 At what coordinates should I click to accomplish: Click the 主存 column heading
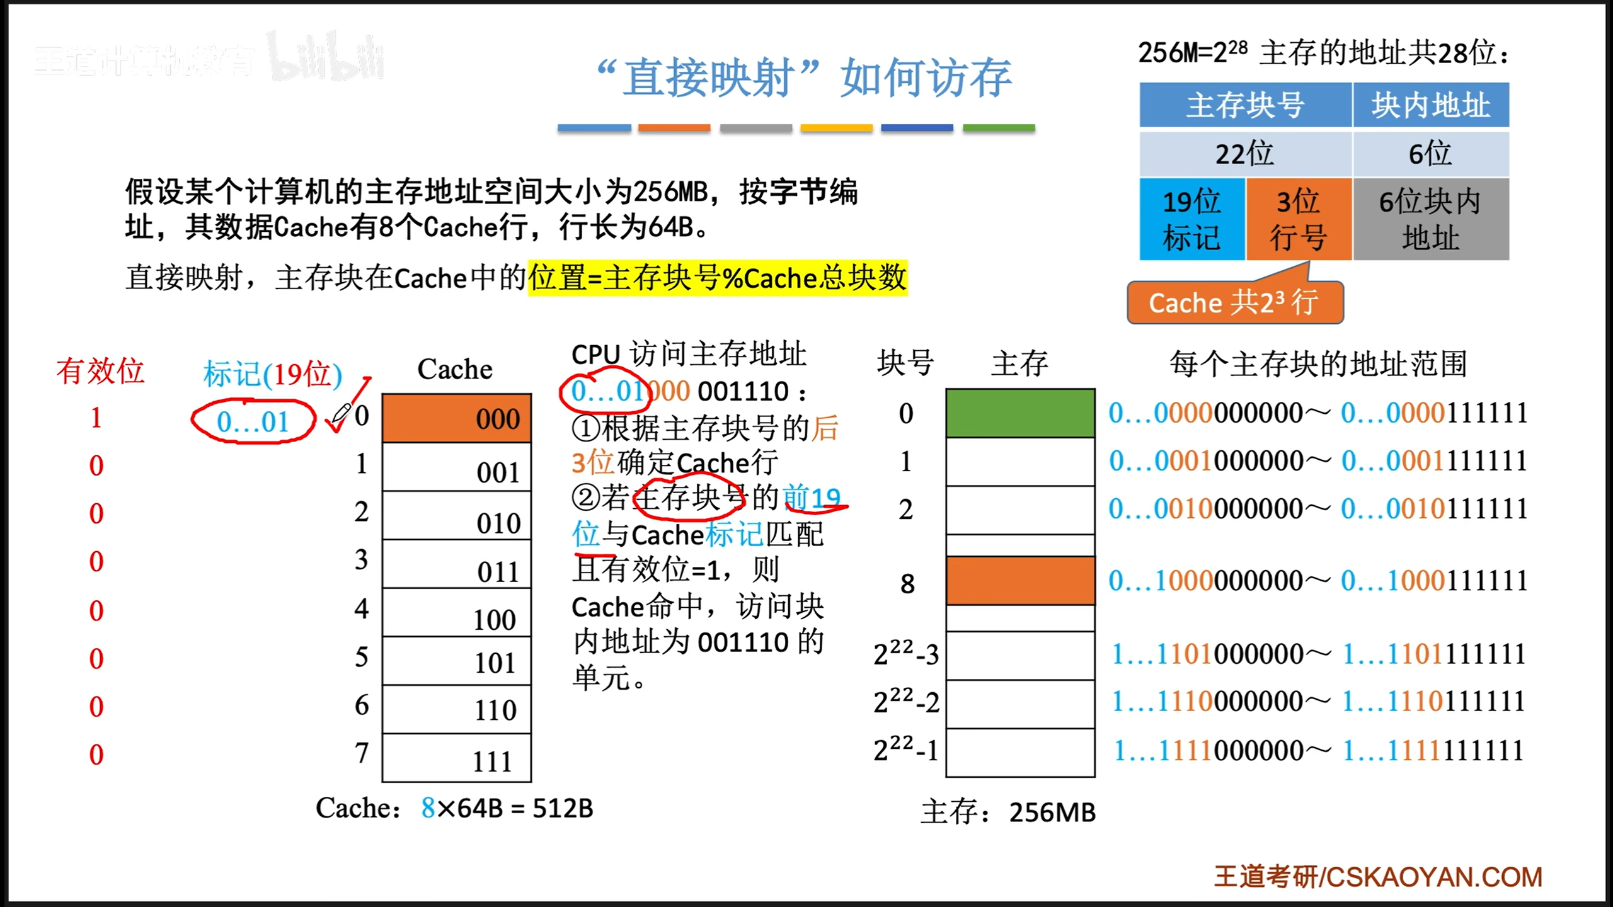[x=1019, y=363]
